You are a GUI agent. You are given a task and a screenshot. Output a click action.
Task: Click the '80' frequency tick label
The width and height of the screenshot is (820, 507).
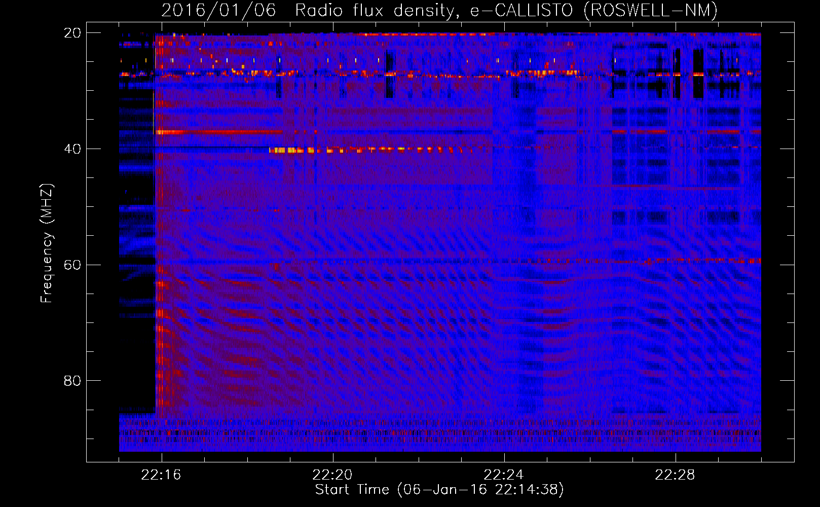(x=72, y=381)
